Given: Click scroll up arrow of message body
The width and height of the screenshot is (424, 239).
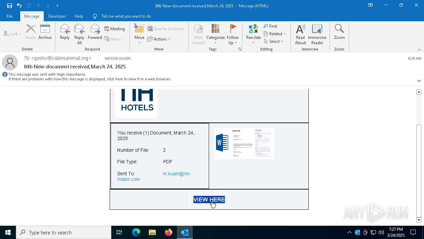Looking at the screenshot, I should [419, 92].
